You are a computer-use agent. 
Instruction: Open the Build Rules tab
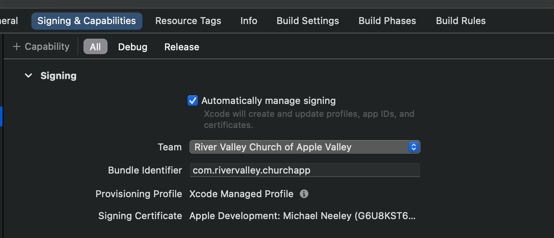point(461,21)
